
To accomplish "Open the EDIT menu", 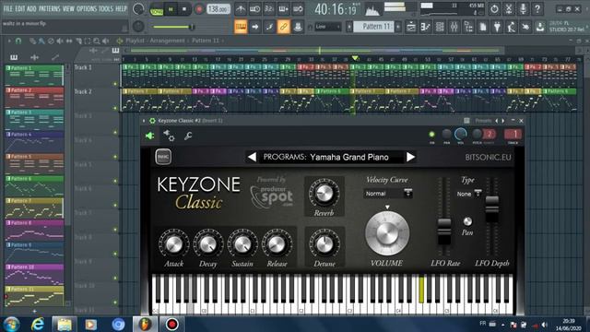I will tap(19, 8).
